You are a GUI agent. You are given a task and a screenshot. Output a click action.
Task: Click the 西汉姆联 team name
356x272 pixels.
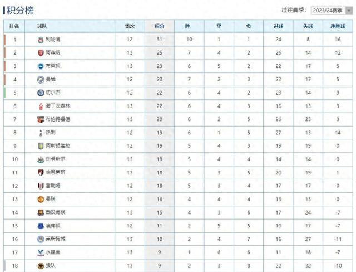point(56,212)
